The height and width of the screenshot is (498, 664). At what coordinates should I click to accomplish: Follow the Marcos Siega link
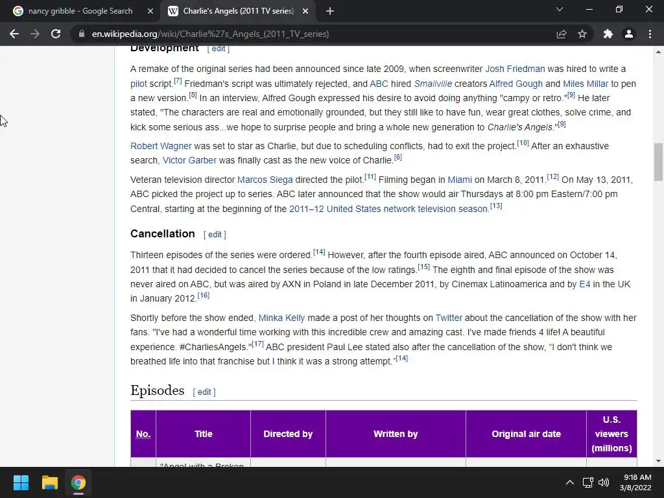[265, 180]
